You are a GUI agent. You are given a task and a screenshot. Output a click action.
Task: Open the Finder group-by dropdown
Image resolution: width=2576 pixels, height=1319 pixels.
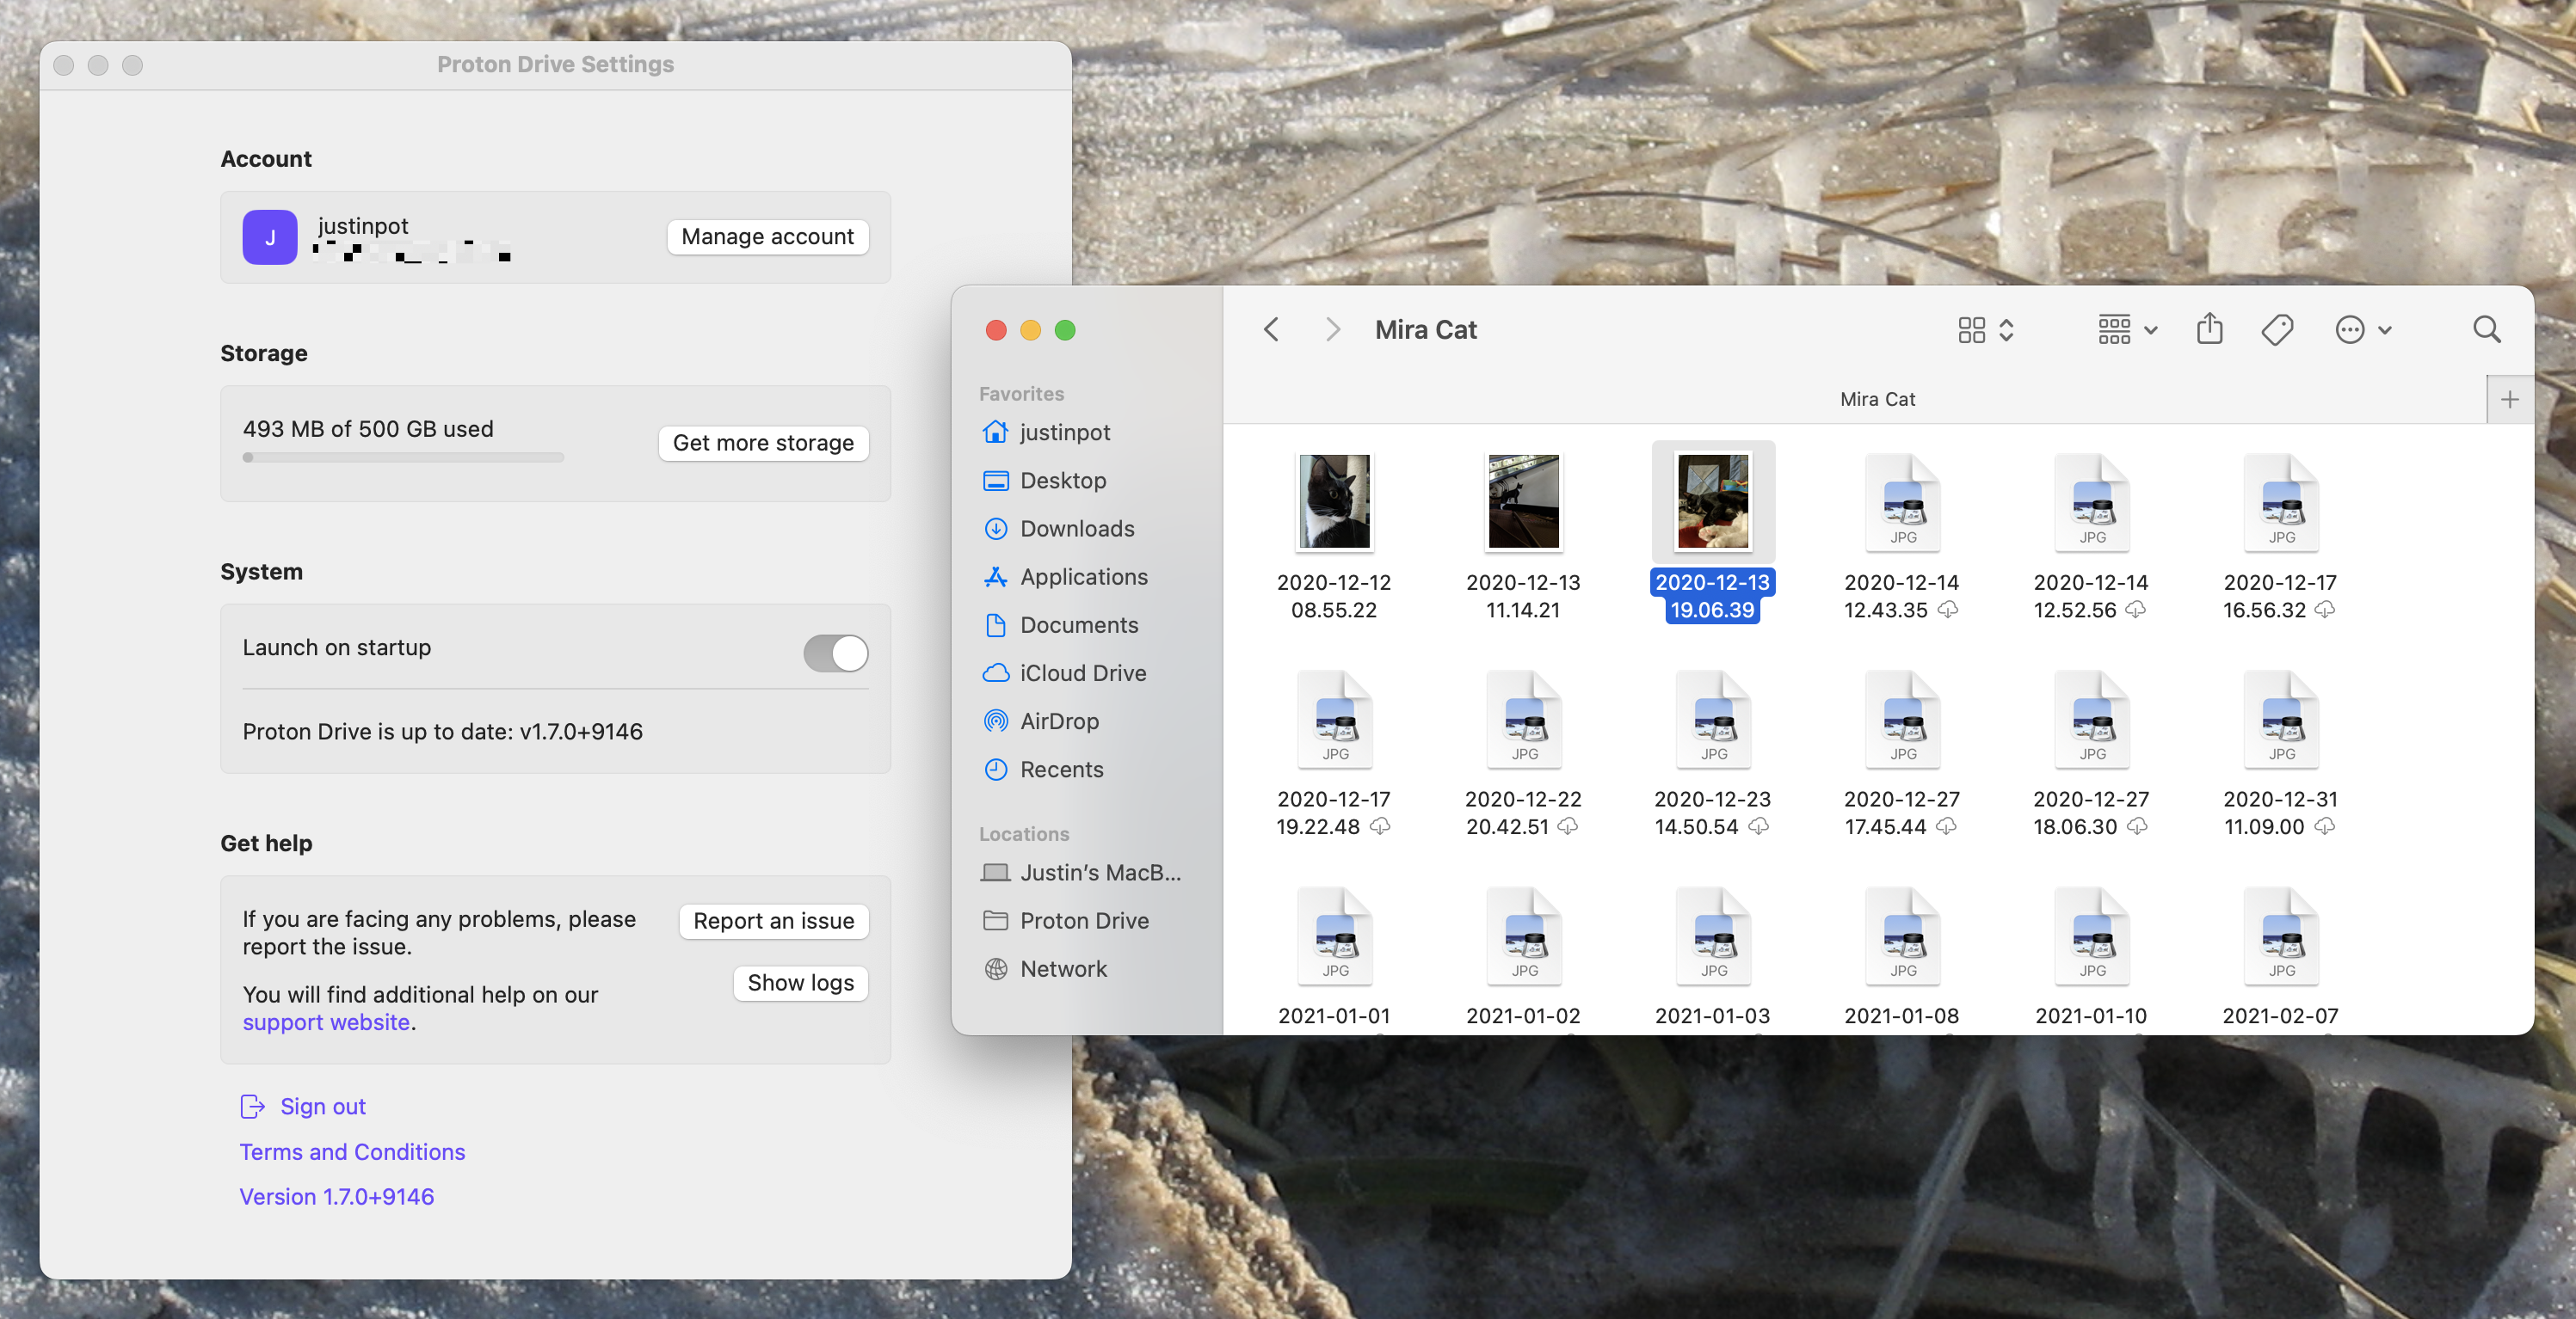(2128, 330)
